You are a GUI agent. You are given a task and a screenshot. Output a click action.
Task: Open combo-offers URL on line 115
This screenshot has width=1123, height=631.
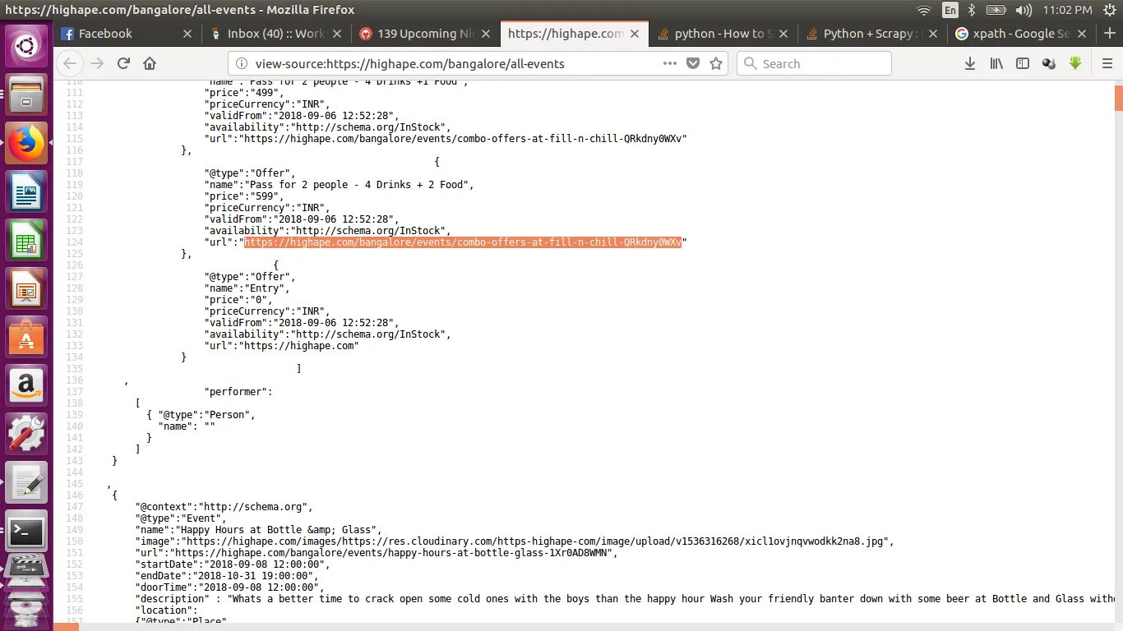point(463,139)
